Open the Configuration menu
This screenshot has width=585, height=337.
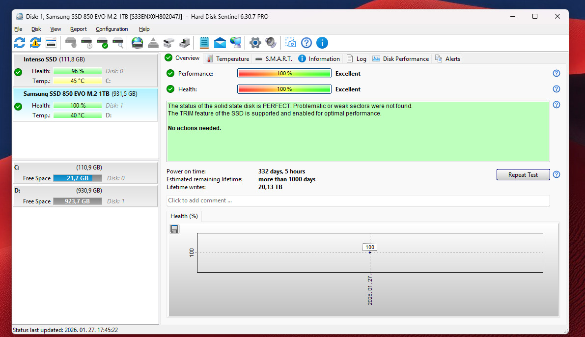pyautogui.click(x=112, y=29)
